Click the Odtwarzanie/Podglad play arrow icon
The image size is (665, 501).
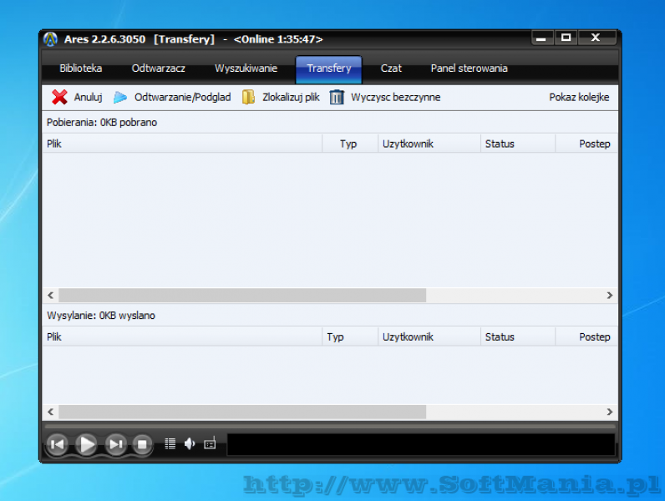coord(120,98)
